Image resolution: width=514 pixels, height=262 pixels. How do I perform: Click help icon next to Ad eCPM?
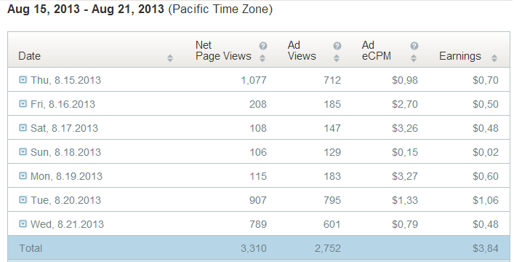point(414,46)
